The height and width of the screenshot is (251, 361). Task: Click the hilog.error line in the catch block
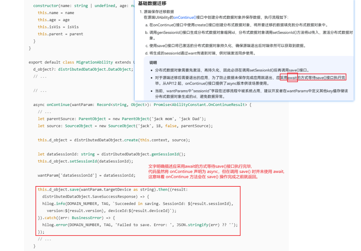[x=140, y=225]
